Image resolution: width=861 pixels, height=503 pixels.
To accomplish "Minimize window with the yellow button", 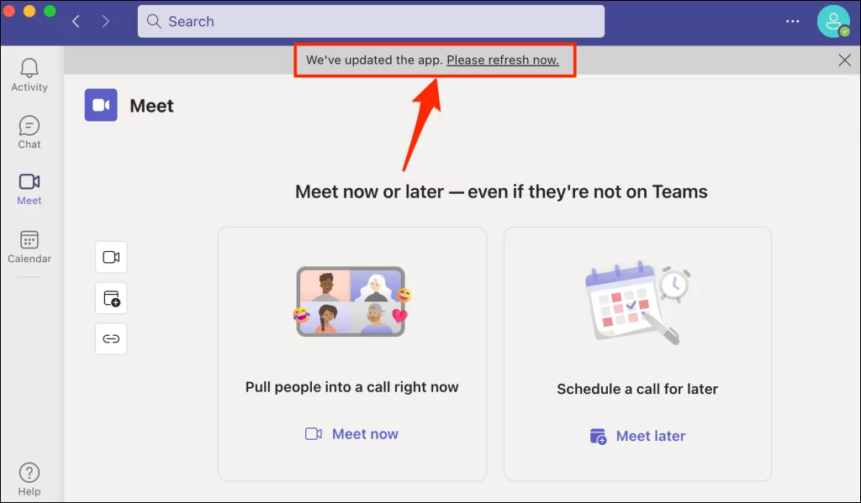I will point(29,11).
